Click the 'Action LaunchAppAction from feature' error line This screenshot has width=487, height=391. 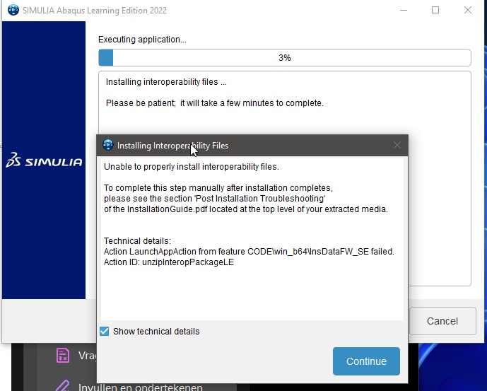pos(249,252)
